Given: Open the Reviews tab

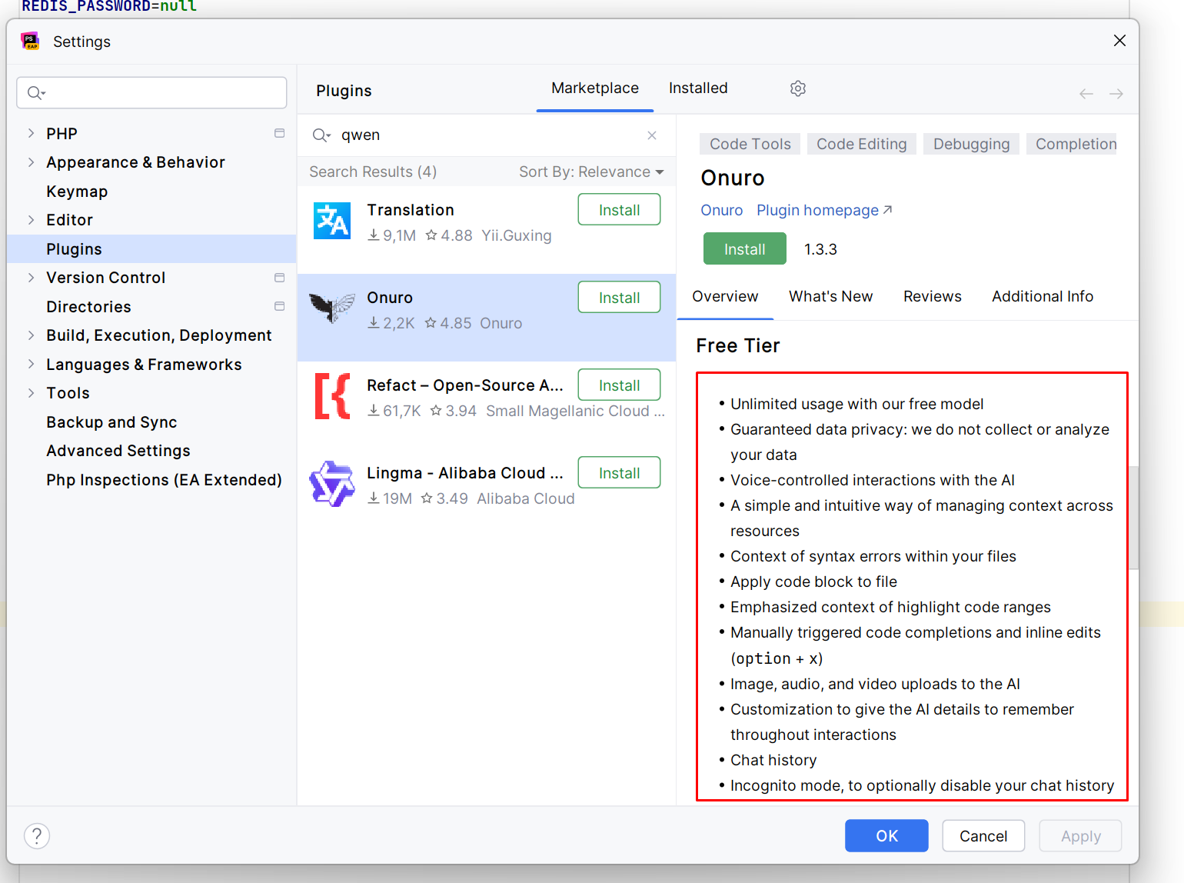Looking at the screenshot, I should point(933,297).
